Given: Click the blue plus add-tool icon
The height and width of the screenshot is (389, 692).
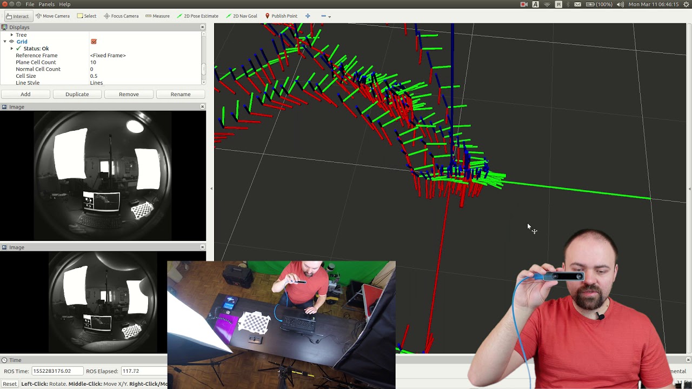Looking at the screenshot, I should [308, 16].
